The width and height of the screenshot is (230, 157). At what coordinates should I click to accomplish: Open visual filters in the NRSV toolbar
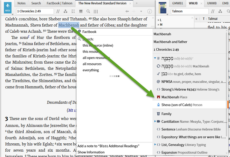[66, 11]
